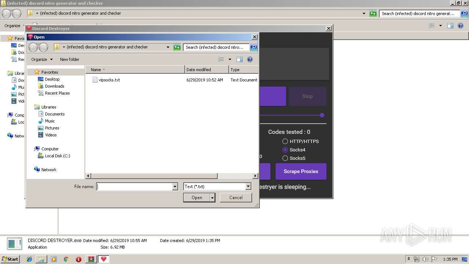Open the Start menu
This screenshot has height=264, width=469.
click(10, 259)
